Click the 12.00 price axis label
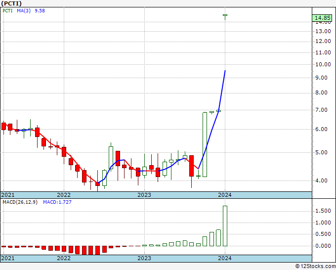Viewport: 336px width, 270px height. [x=323, y=41]
